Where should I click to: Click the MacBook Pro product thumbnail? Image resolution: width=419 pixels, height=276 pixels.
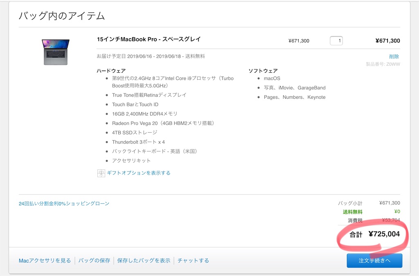coord(56,52)
